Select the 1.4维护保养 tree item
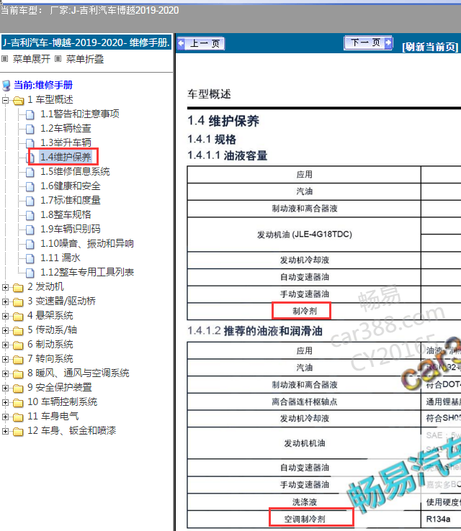The width and height of the screenshot is (461, 531). click(66, 157)
